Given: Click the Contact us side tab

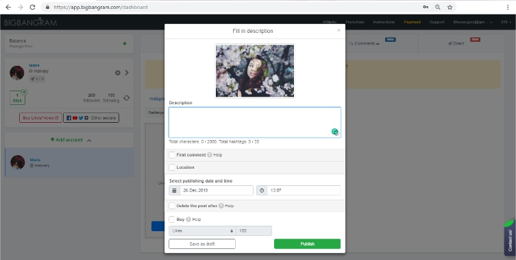Looking at the screenshot, I should 510,239.
